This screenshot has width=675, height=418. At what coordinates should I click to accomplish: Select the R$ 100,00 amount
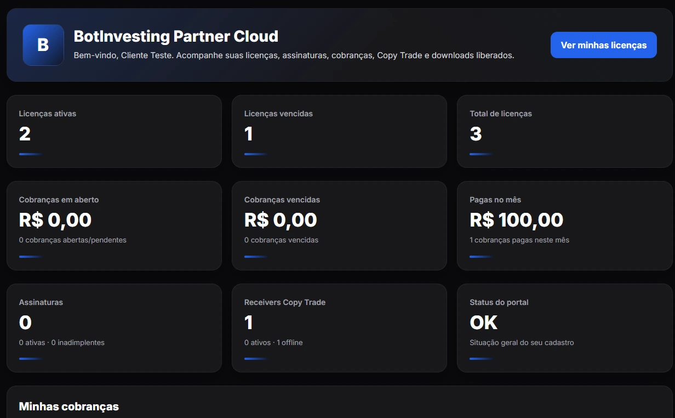[517, 220]
